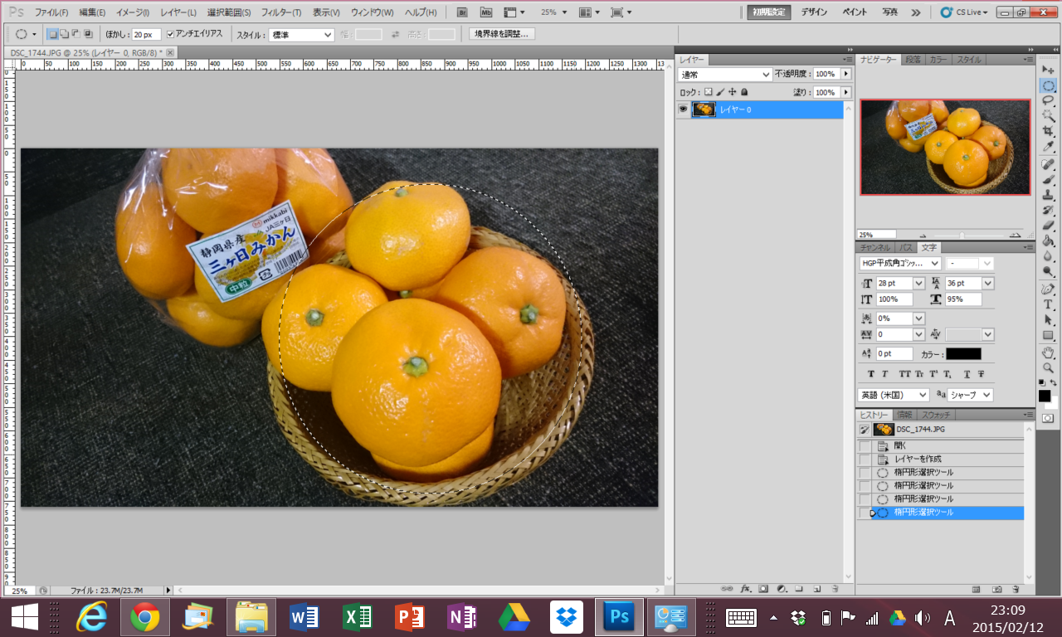The height and width of the screenshot is (637, 1062).
Task: Toggle faux bold in Character panel
Action: click(x=871, y=374)
